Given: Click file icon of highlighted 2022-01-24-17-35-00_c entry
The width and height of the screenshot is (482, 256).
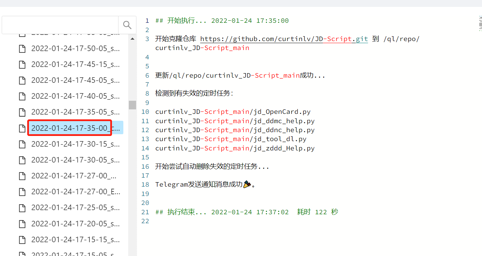Looking at the screenshot, I should click(x=22, y=128).
